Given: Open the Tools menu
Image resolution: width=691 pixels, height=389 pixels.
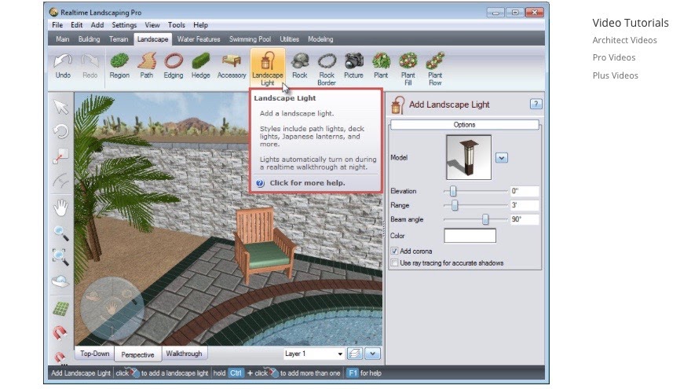Looking at the screenshot, I should coord(176,25).
